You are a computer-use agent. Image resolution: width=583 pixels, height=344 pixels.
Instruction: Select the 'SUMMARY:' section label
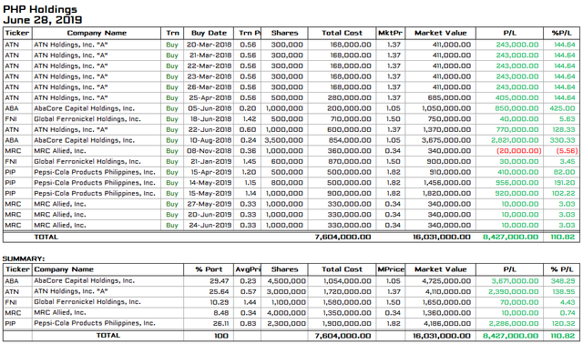point(24,258)
